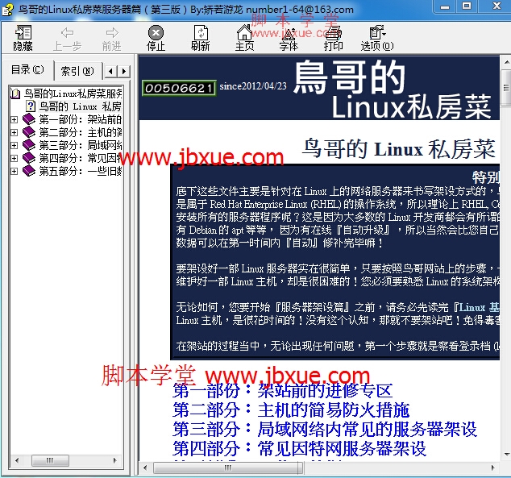Click purple book icon for 第三部分

tap(29, 145)
